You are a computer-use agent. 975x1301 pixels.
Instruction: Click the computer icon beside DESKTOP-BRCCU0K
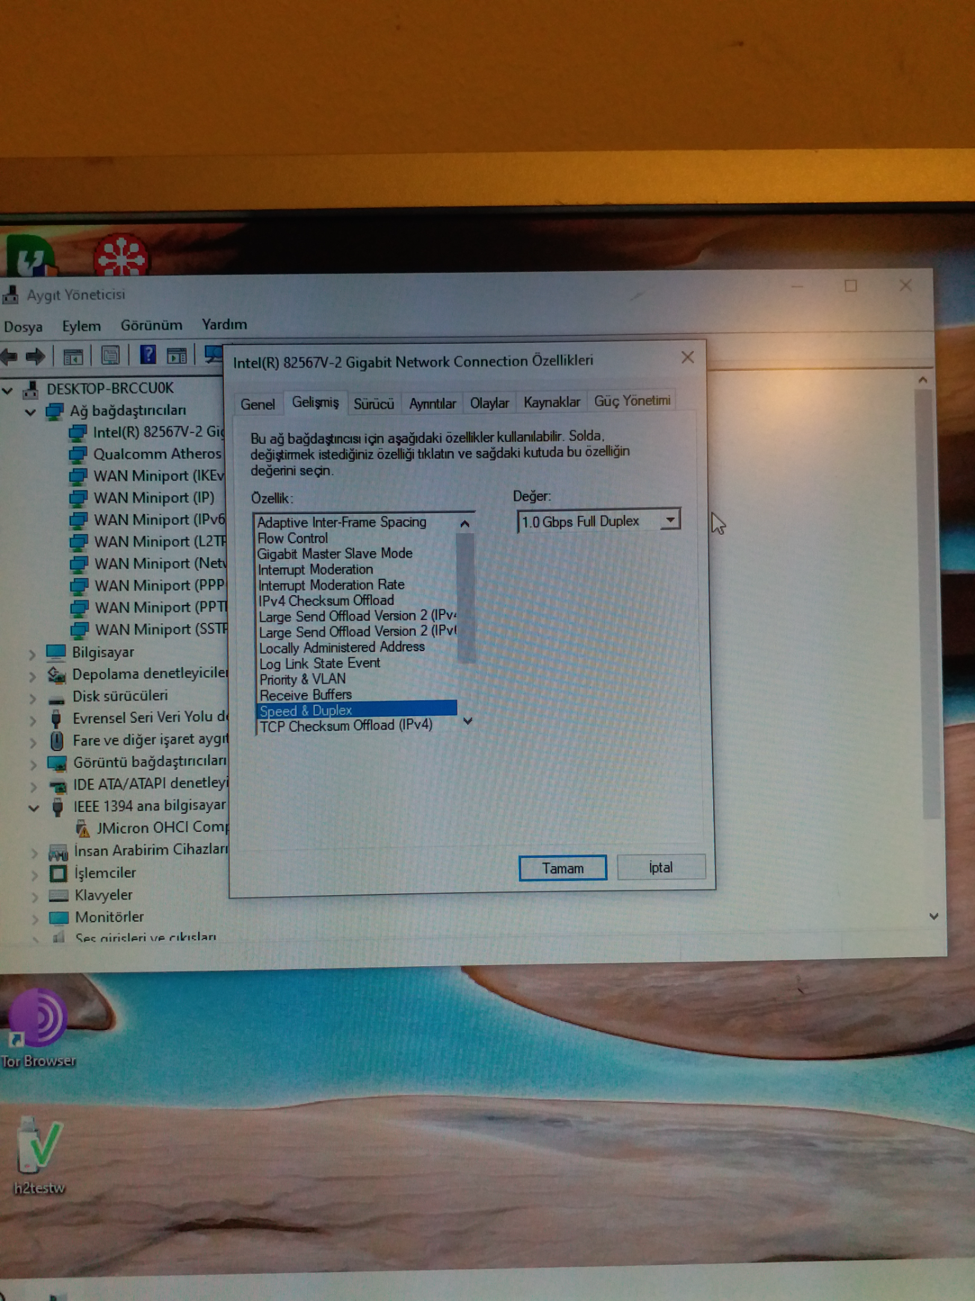tap(31, 390)
